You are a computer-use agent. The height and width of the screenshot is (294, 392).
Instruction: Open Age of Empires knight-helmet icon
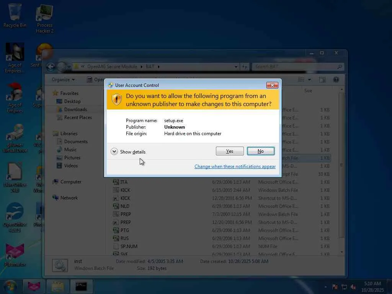(x=15, y=58)
